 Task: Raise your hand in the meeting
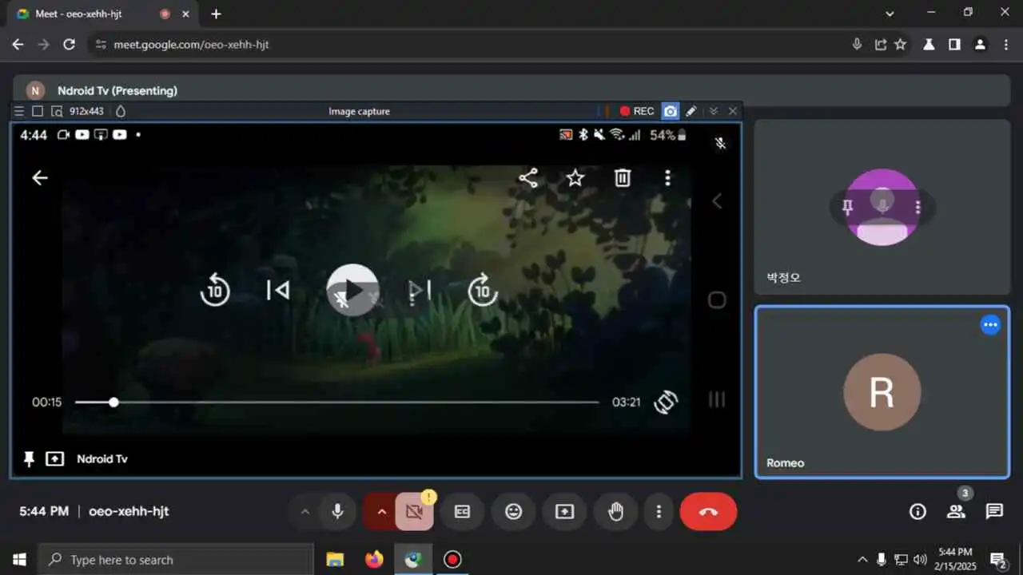pyautogui.click(x=615, y=512)
